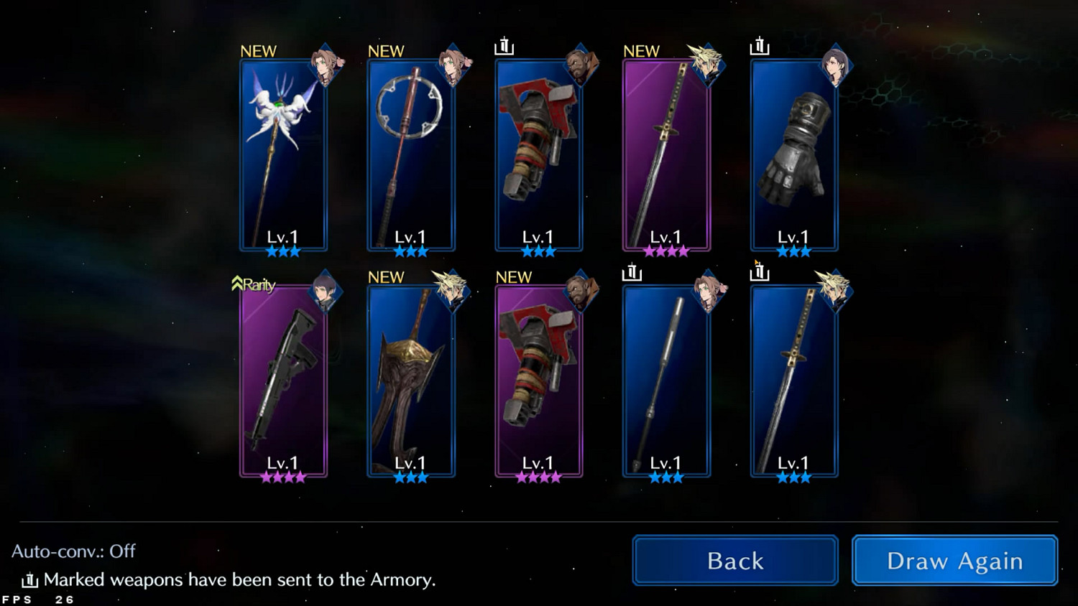Viewport: 1078px width, 606px height.
Task: Click the Rarity up indicator on the rifle card
Action: (x=254, y=284)
